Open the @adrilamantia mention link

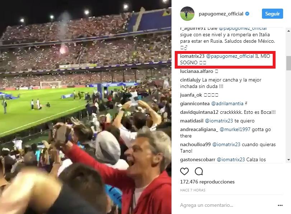(227, 103)
